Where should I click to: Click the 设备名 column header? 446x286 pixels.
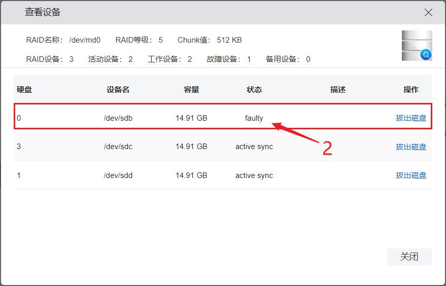118,90
